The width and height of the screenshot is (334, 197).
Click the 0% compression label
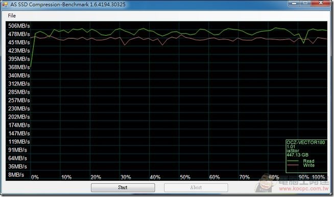(x=35, y=177)
